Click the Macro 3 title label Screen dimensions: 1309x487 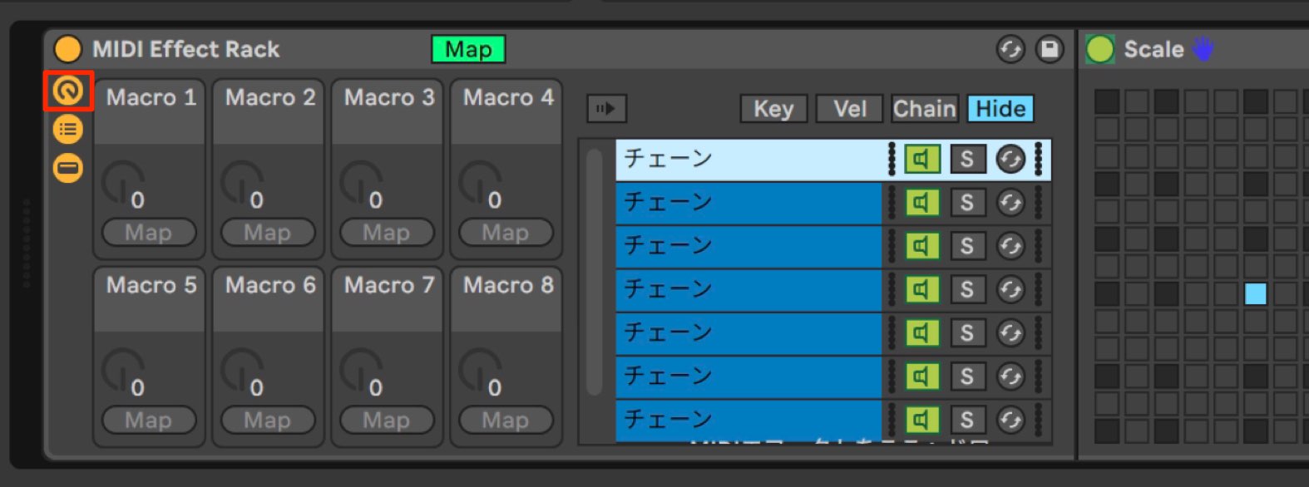[389, 97]
